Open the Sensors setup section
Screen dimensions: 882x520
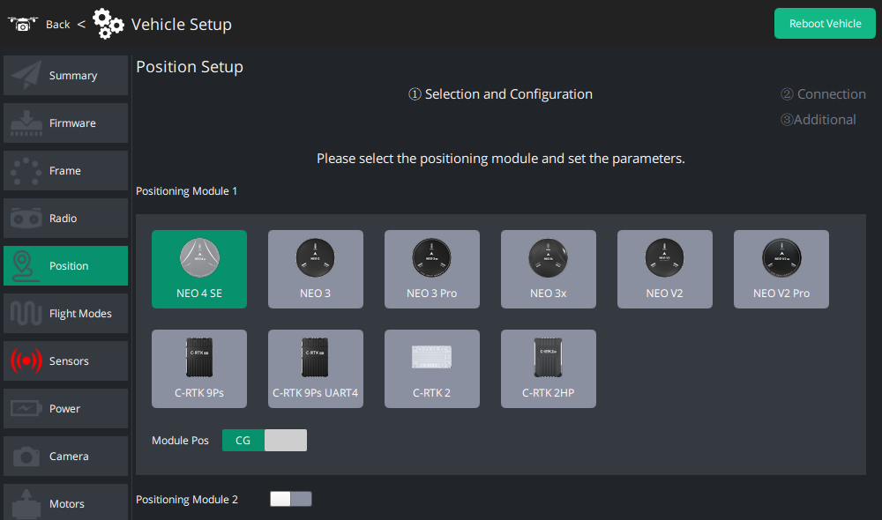[x=65, y=361]
